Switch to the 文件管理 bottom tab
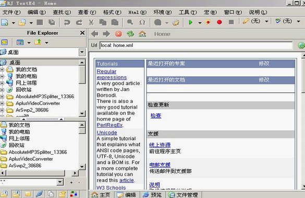This screenshot has height=198, width=305. [x=183, y=195]
